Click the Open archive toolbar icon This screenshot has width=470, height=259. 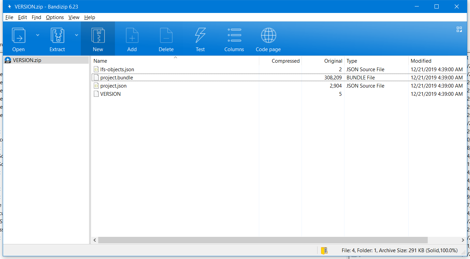(18, 35)
